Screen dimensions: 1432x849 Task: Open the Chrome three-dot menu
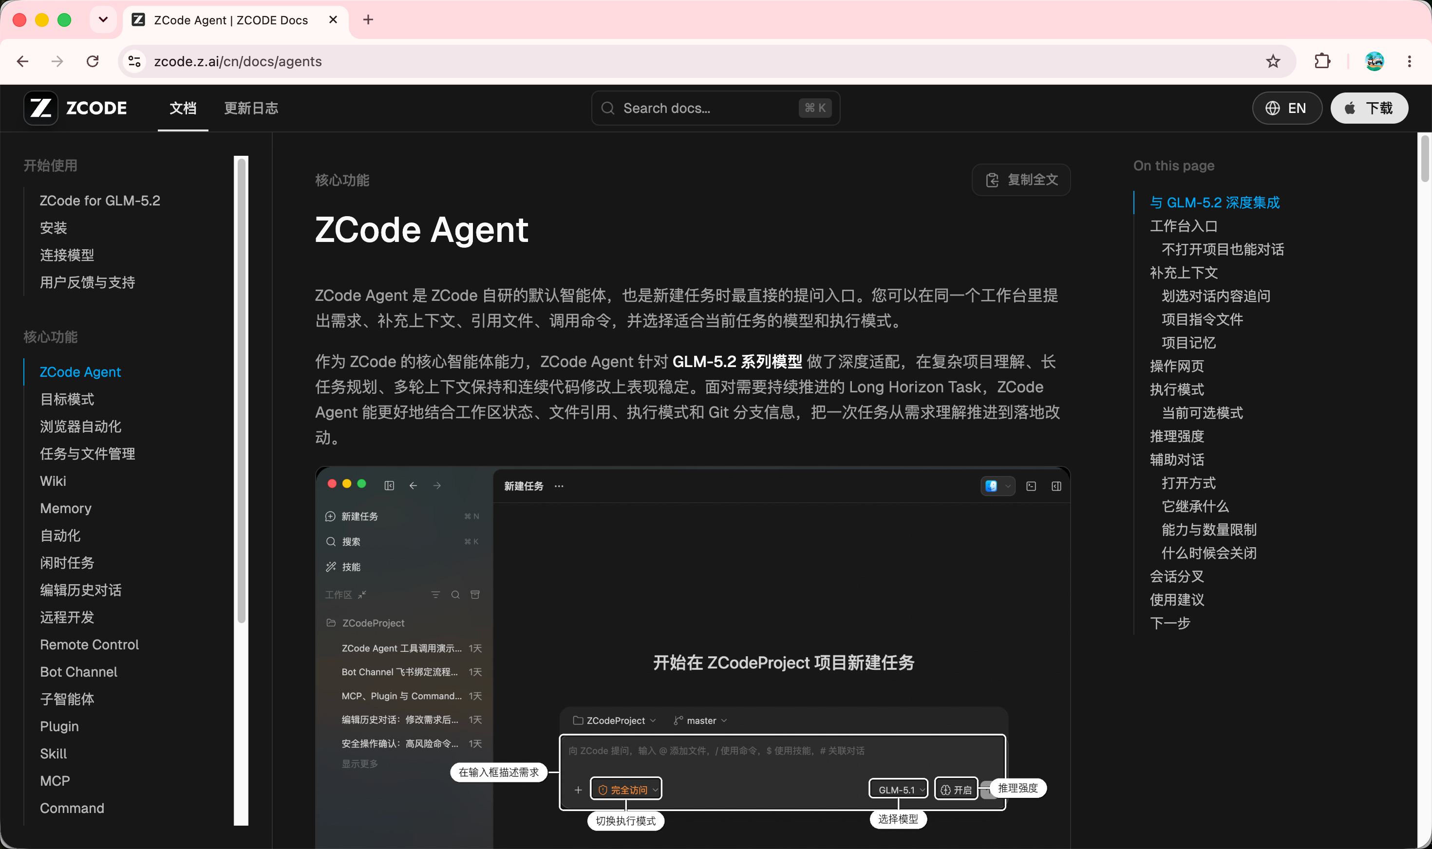[x=1409, y=61]
